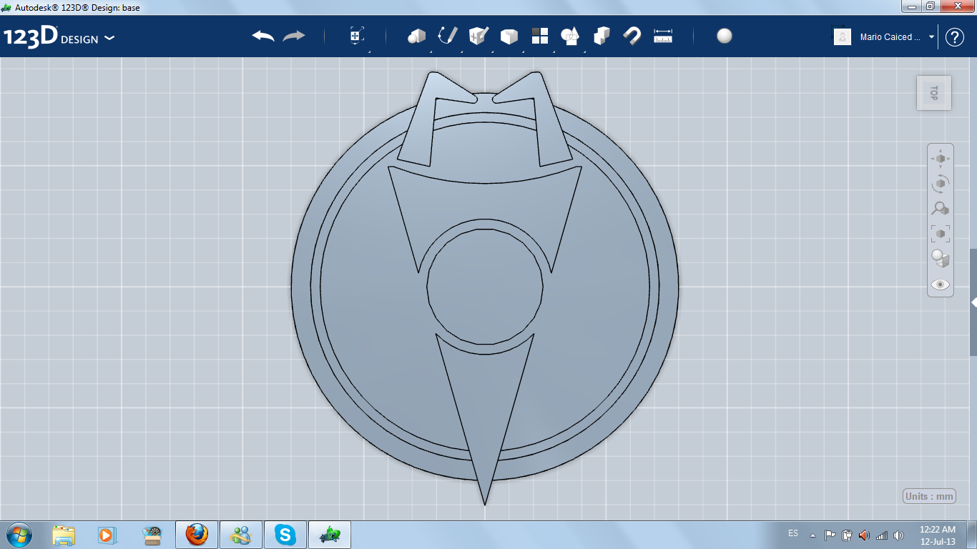Viewport: 977px width, 549px height.
Task: Open the Sketch tools menu
Action: [x=448, y=36]
